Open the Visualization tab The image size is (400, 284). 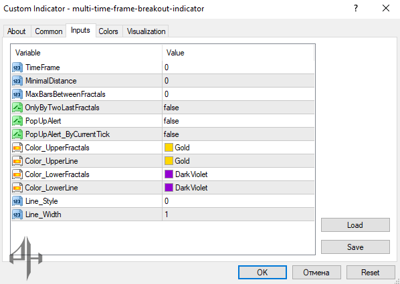(146, 31)
